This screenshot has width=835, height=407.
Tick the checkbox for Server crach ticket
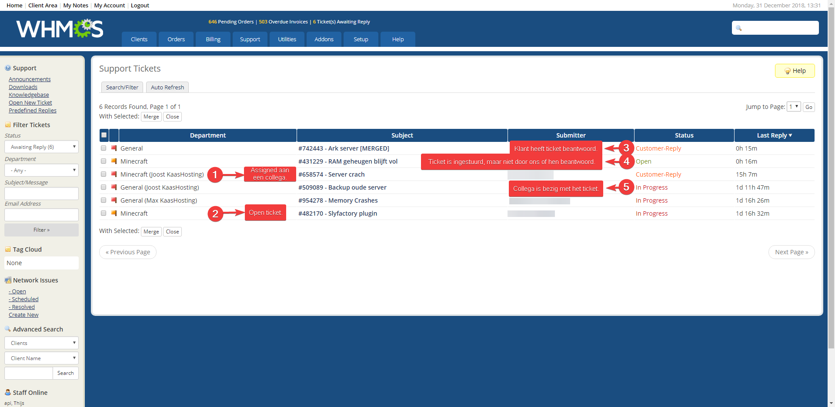coord(104,174)
